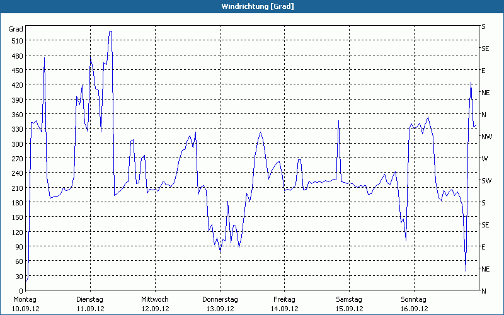Select the date "13.09.12"
Screen dimensions: 504x315
(x=220, y=309)
